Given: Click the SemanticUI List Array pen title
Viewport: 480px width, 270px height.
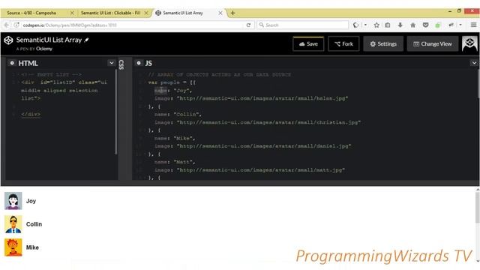Looking at the screenshot, I should coord(49,40).
